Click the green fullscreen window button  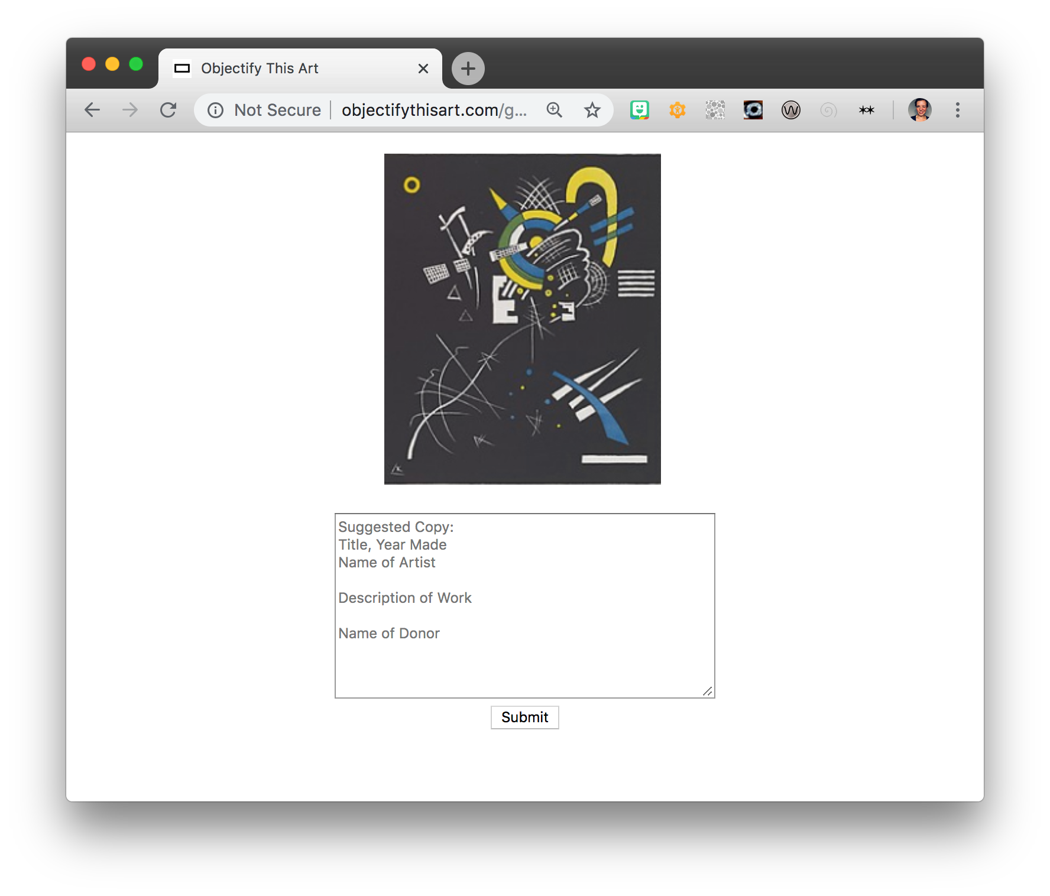click(x=136, y=64)
